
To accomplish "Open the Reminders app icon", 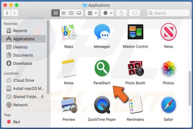I will click(135, 105).
